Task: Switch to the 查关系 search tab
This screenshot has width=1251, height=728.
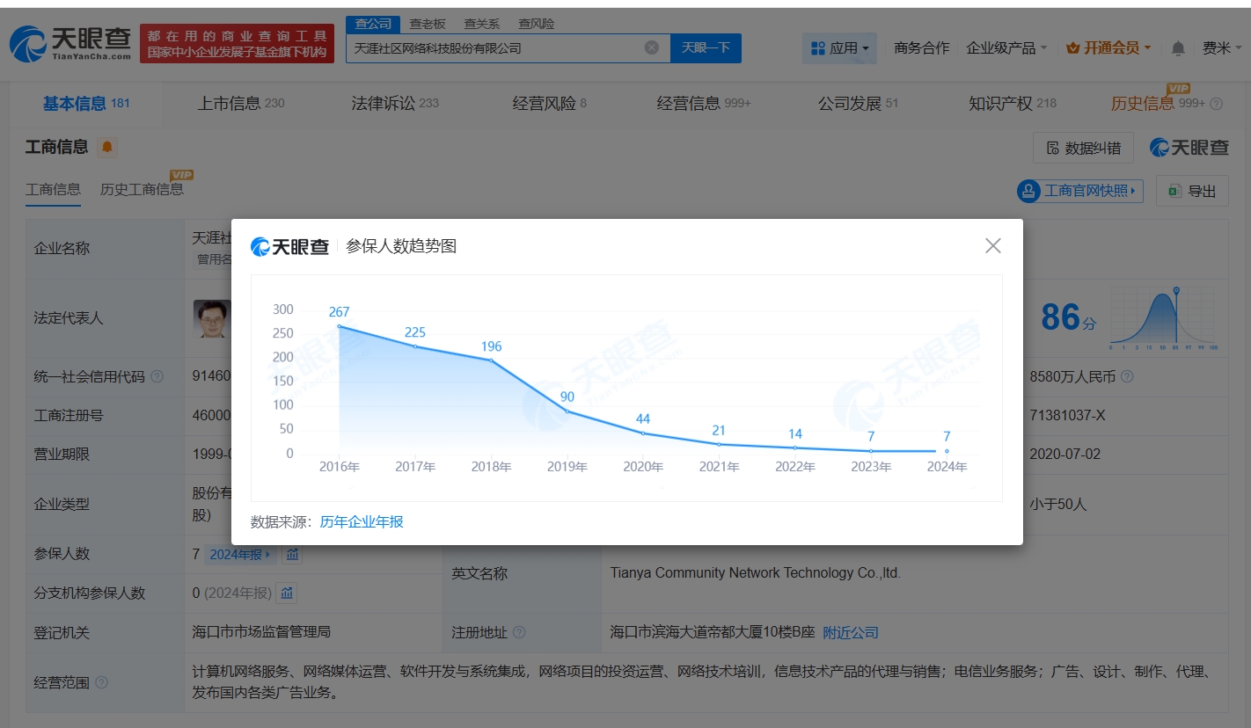Action: [482, 24]
